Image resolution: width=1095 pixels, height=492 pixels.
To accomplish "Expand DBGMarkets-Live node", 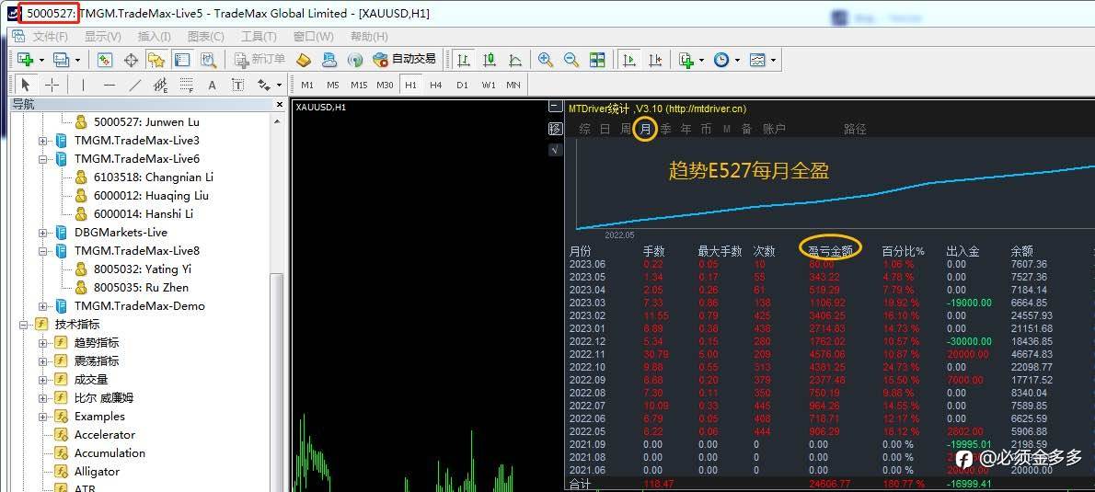I will (x=42, y=233).
